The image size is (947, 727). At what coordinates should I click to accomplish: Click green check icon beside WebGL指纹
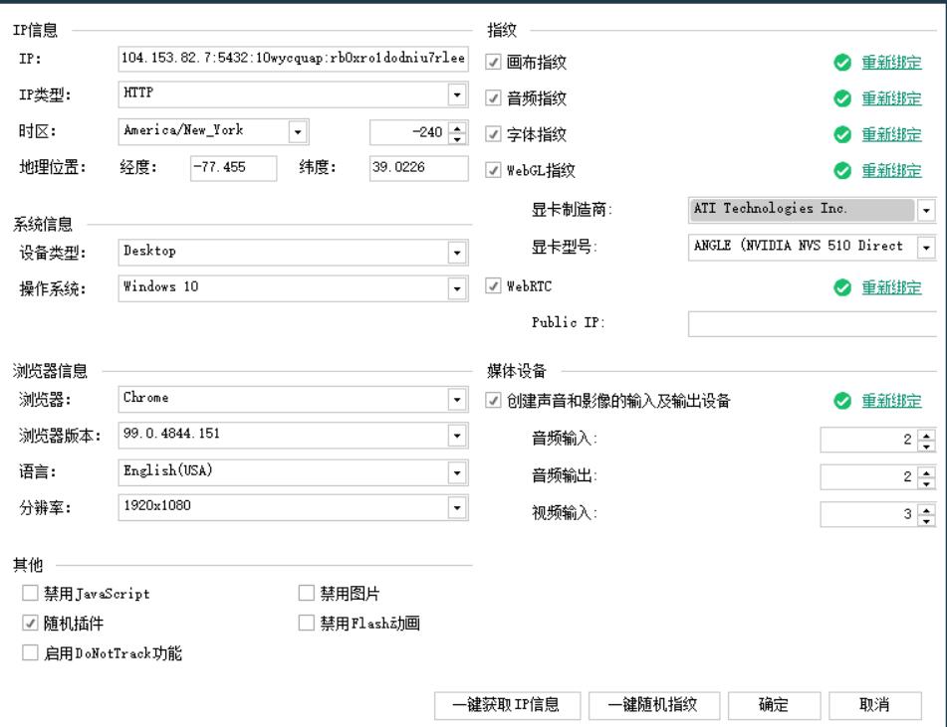pos(841,171)
